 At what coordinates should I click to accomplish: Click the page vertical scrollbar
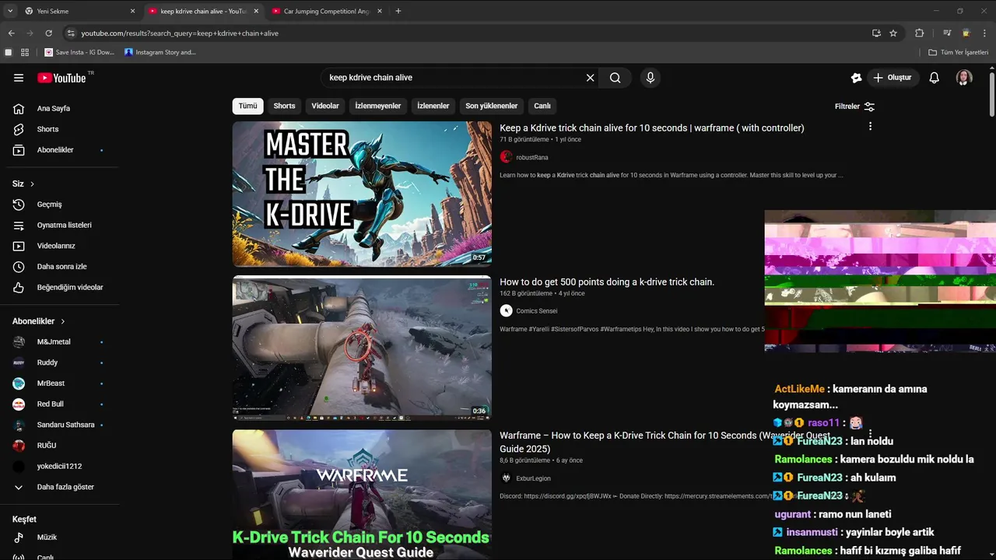992,95
